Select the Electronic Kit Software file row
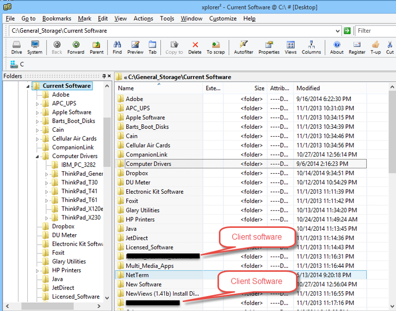This screenshot has width=396, height=311. (241, 192)
